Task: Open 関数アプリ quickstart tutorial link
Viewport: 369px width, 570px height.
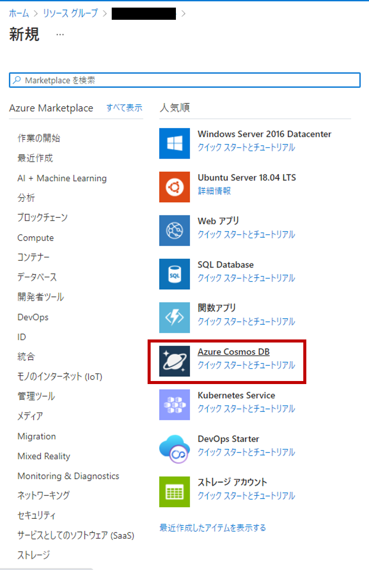Action: click(x=246, y=321)
